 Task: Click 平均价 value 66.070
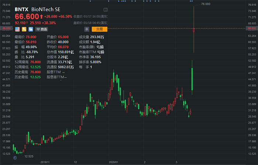63,47
